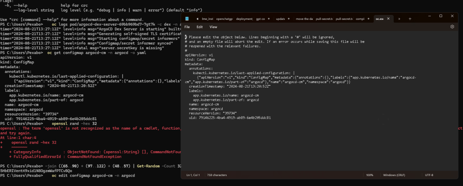The image size is (463, 186).
Task: Open the File menu in Notepad
Action: pos(187,27)
